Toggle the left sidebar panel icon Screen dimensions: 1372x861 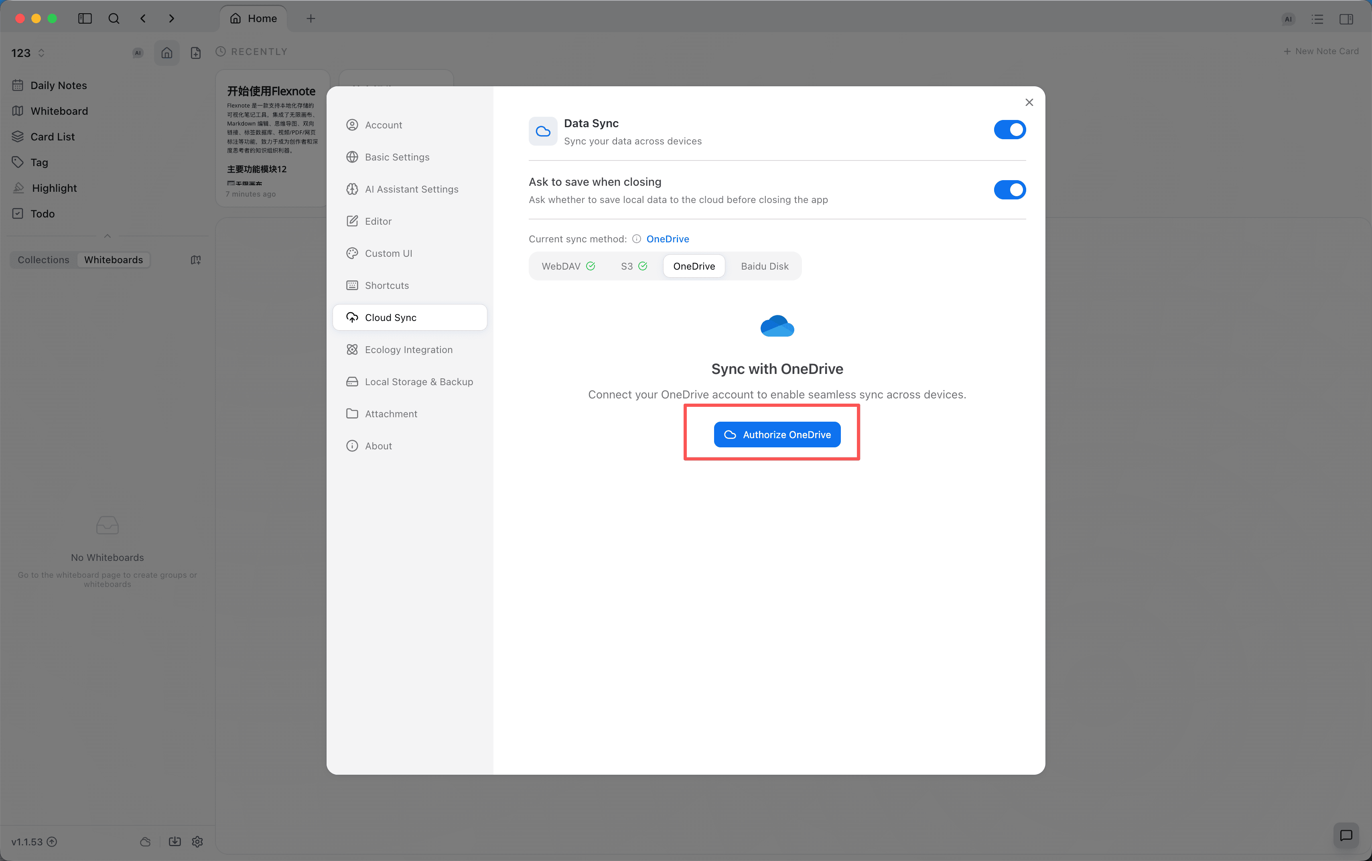85,19
